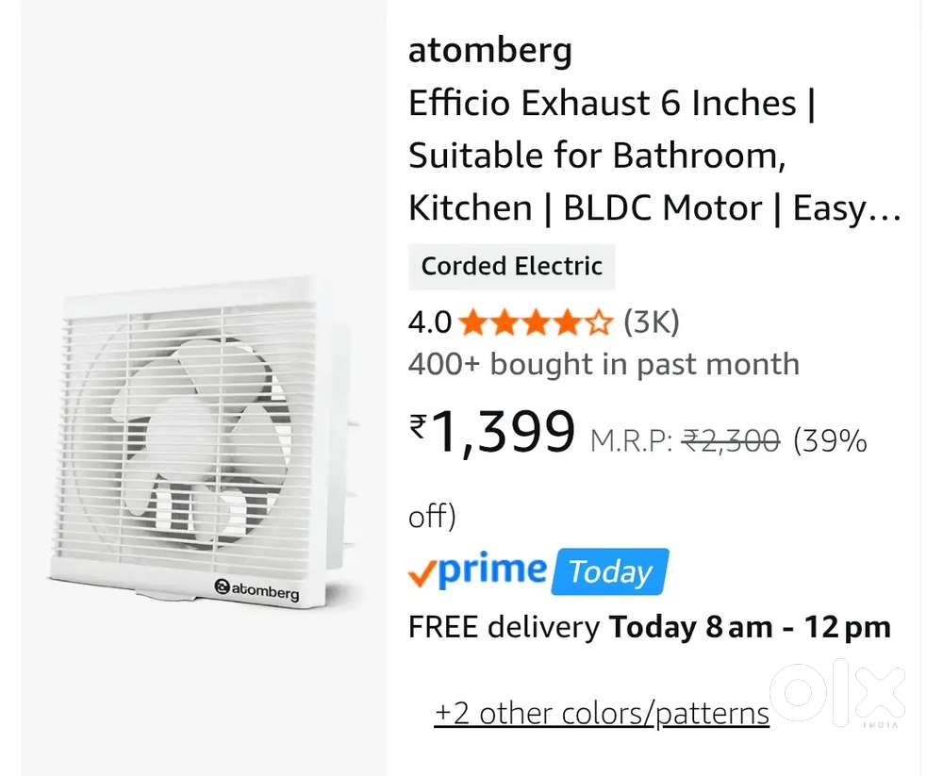
Task: Select the fourth rating star
Action: (569, 322)
